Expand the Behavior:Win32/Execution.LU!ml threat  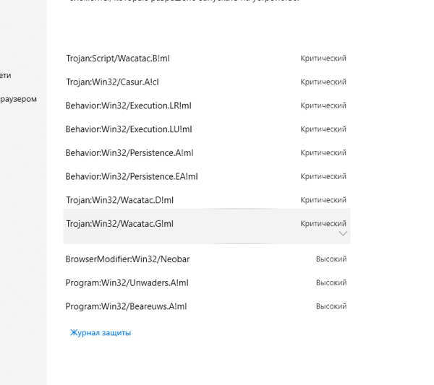[129, 129]
